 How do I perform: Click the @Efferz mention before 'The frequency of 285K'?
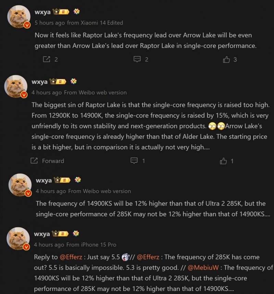(148, 257)
